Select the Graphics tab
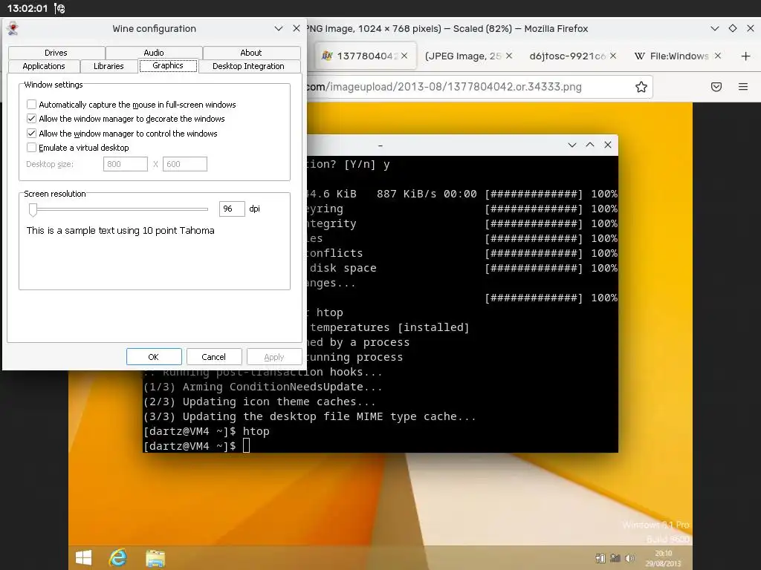 (168, 65)
